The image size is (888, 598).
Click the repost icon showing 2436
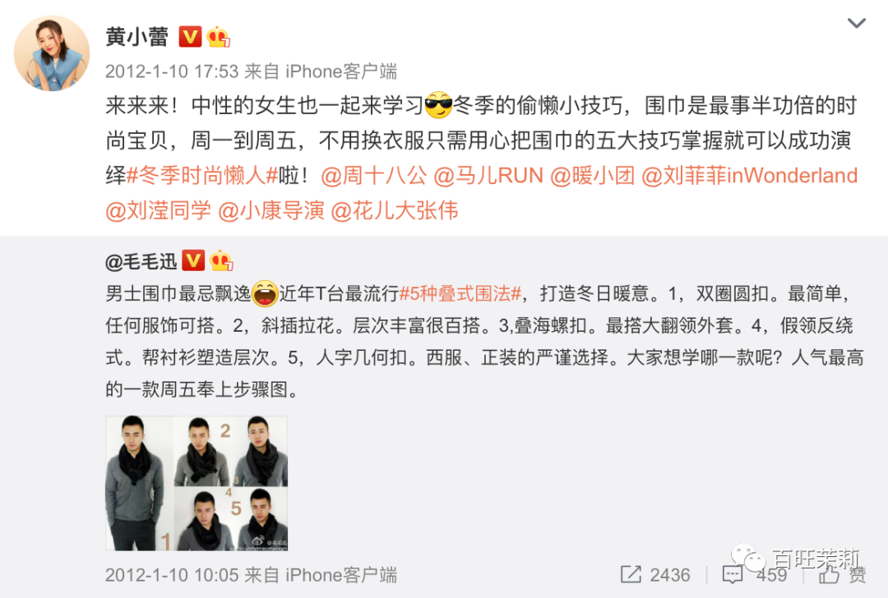tap(631, 574)
